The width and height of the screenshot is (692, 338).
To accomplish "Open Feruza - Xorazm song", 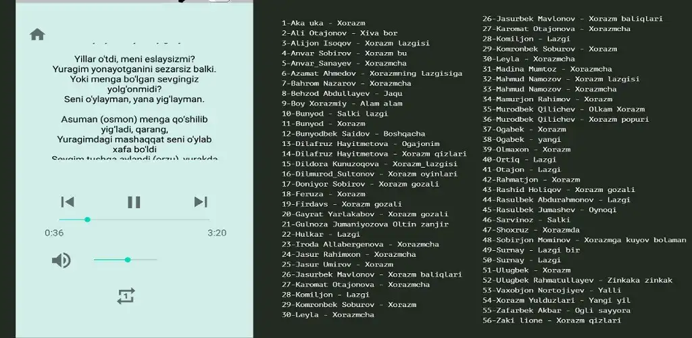I will [323, 194].
